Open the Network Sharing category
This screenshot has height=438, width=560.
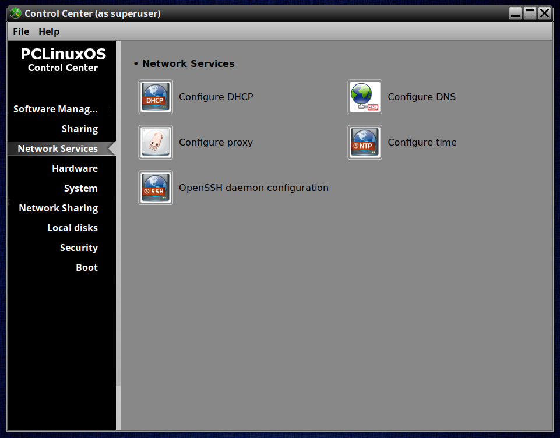(58, 208)
